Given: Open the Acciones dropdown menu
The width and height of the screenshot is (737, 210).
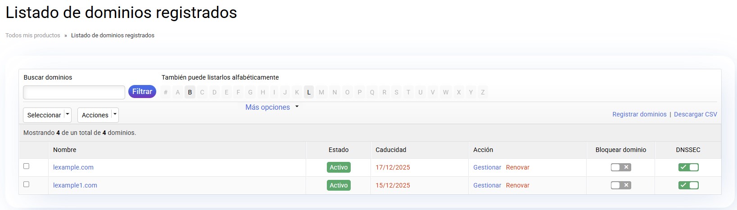Looking at the screenshot, I should point(98,115).
